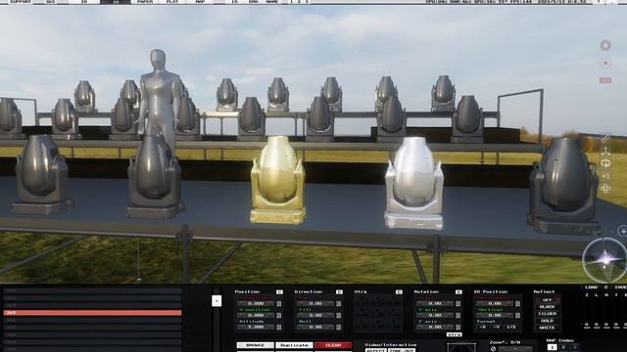Set Reflect to WHITE
This screenshot has height=352, width=627.
548,328
